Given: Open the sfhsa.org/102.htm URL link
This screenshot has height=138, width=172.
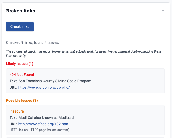Looking at the screenshot, I should tap(43, 124).
